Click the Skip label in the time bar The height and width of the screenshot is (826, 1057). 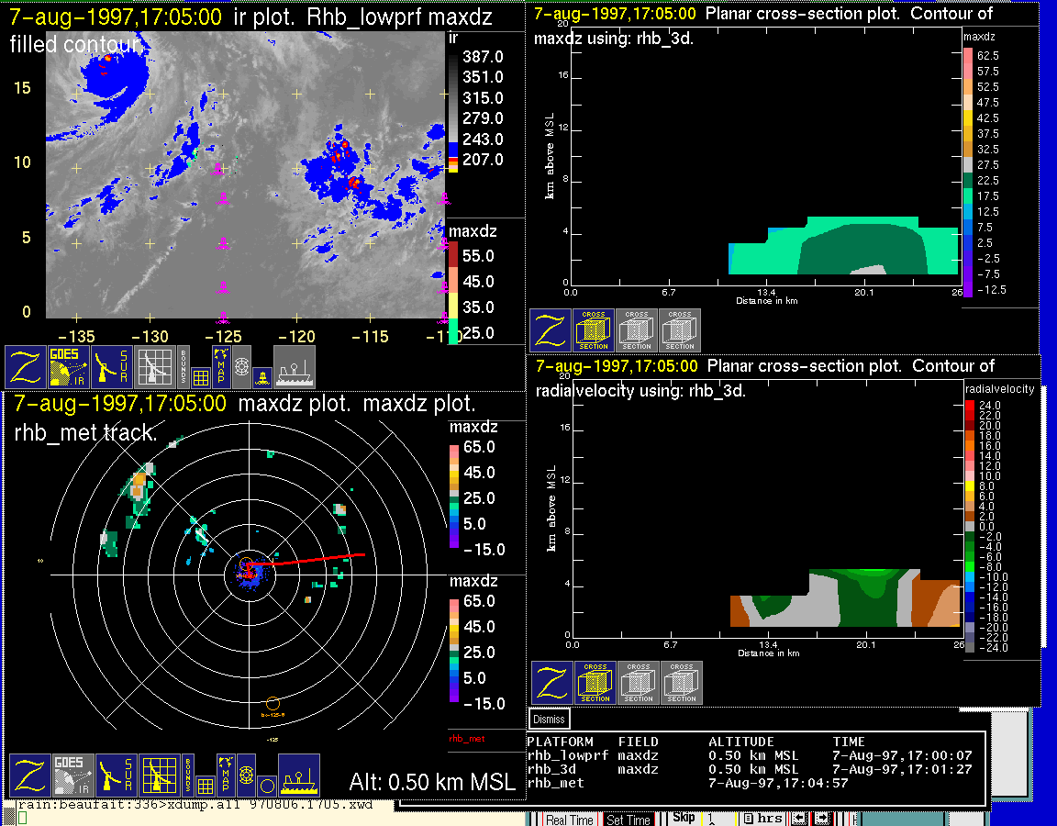pyautogui.click(x=684, y=818)
